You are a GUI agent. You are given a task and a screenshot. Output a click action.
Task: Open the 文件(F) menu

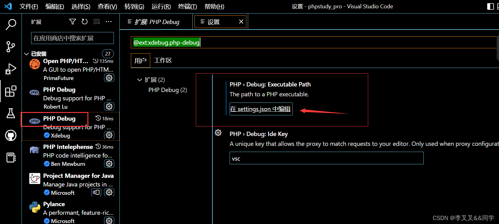point(29,6)
